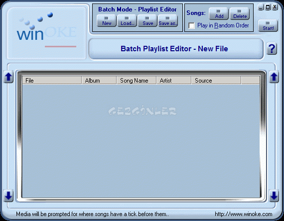
Task: Open the www.winoke.com link
Action: point(244,214)
